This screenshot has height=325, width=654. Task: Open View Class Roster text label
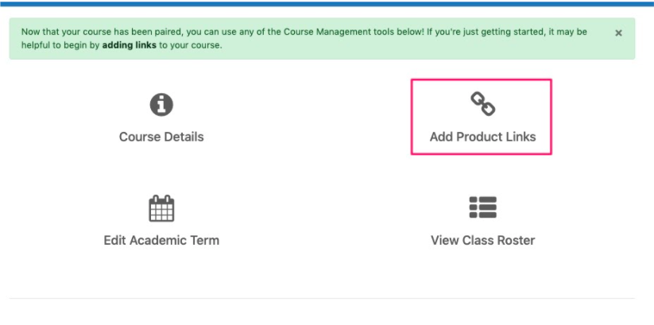483,240
